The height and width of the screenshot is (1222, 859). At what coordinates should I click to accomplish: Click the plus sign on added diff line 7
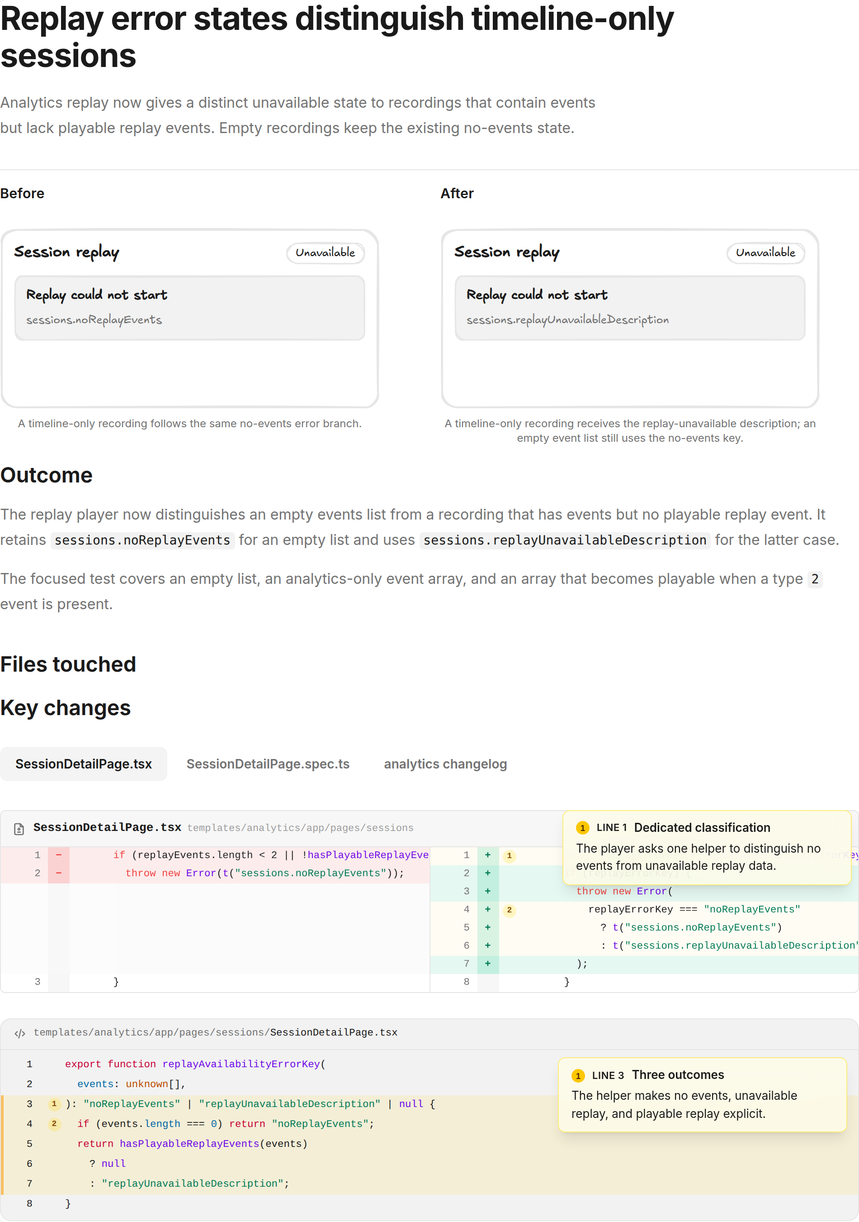(488, 963)
